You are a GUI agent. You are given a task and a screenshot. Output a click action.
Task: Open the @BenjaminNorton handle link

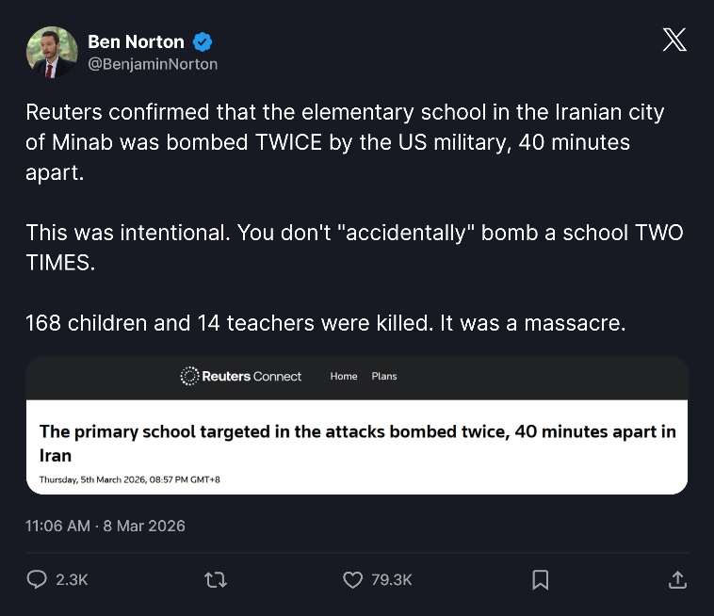(x=153, y=64)
